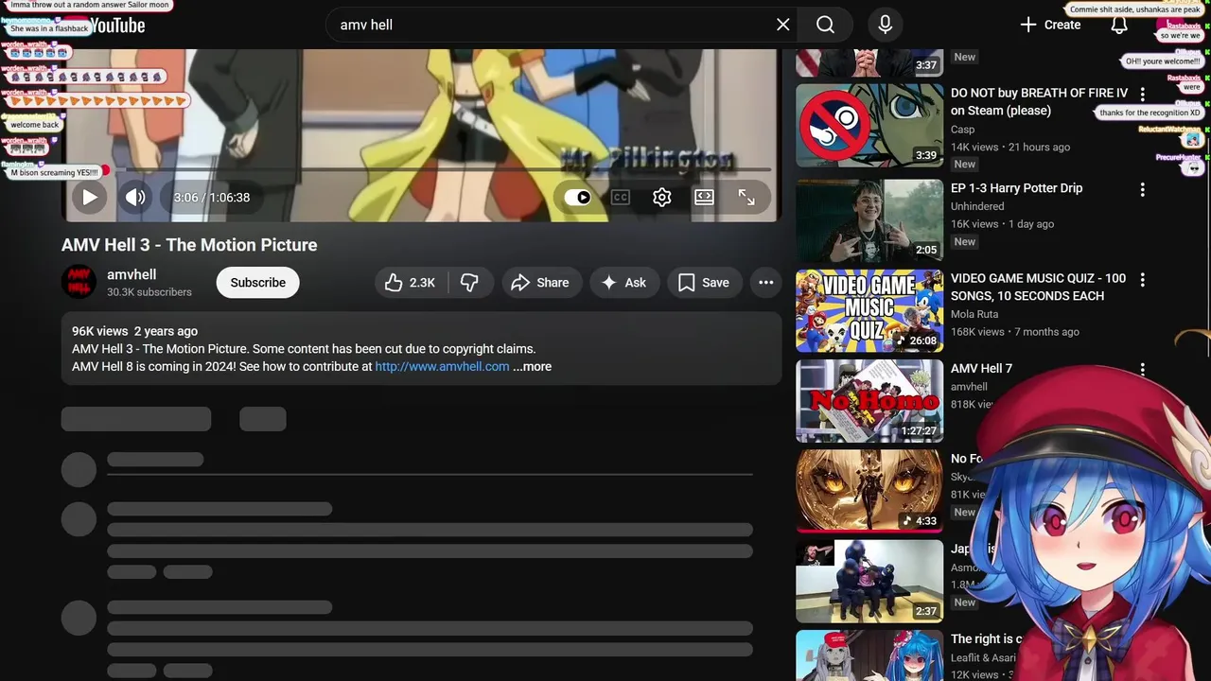Toggle the autoplay switch in player
Image resolution: width=1211 pixels, height=681 pixels.
pos(577,197)
